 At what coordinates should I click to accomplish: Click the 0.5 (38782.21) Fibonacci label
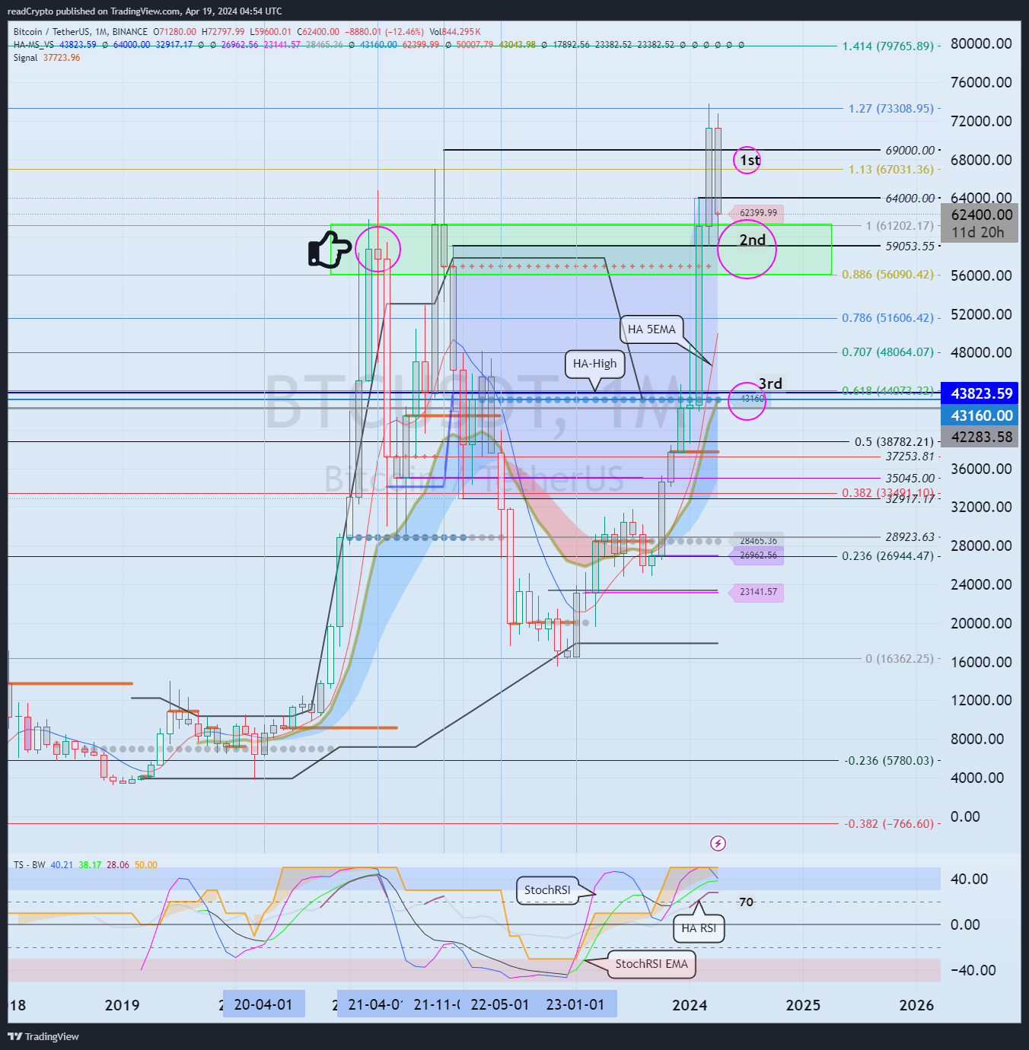click(x=894, y=442)
